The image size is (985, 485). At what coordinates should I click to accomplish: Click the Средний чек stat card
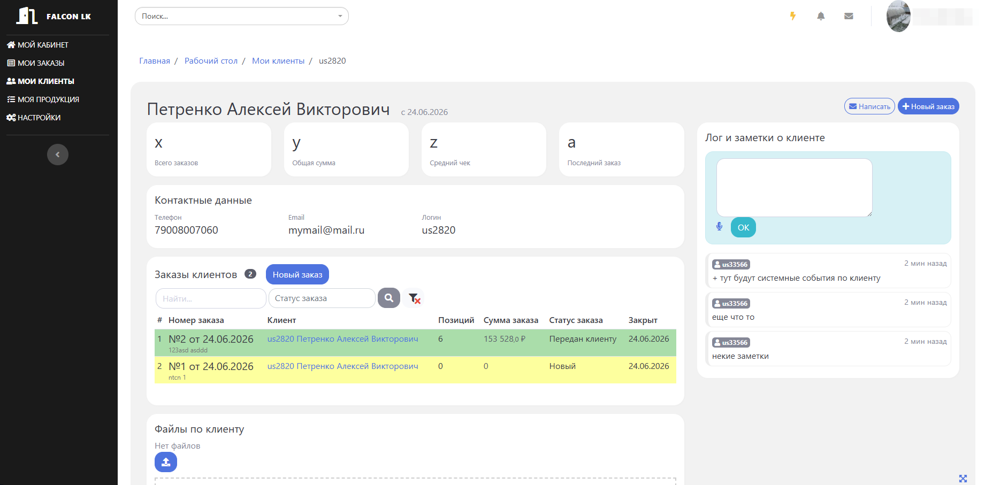point(484,150)
